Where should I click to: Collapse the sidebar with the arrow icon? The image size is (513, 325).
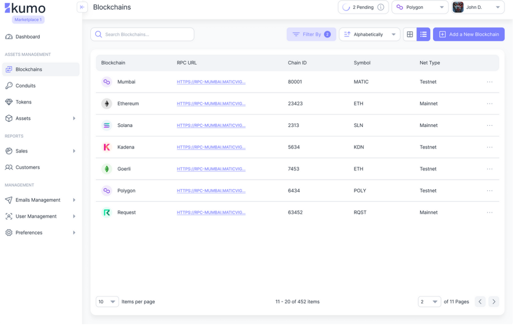click(x=82, y=7)
